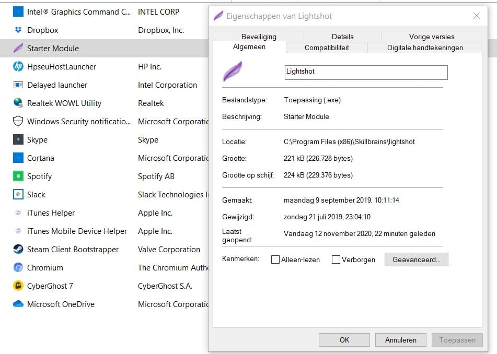Open the Digitale handtekeningen tab
This screenshot has width=497, height=354.
coord(425,48)
